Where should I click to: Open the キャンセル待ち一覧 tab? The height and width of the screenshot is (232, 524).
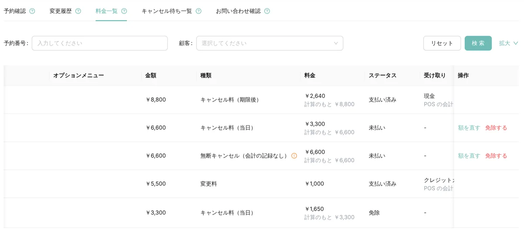[167, 11]
